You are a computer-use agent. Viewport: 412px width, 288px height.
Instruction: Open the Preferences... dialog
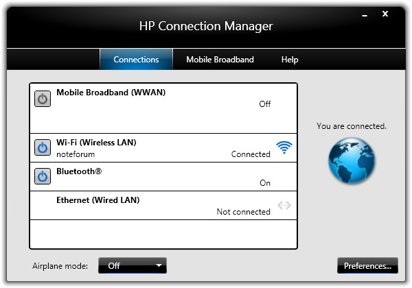pyautogui.click(x=367, y=265)
